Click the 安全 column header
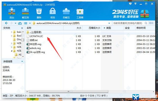This screenshot has height=101, width=158. pos(130,28)
